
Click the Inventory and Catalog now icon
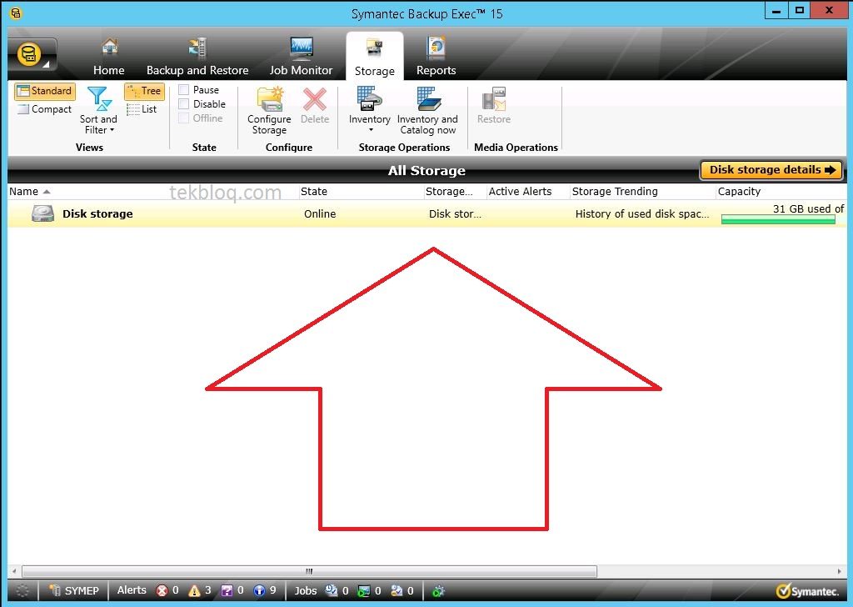(428, 98)
